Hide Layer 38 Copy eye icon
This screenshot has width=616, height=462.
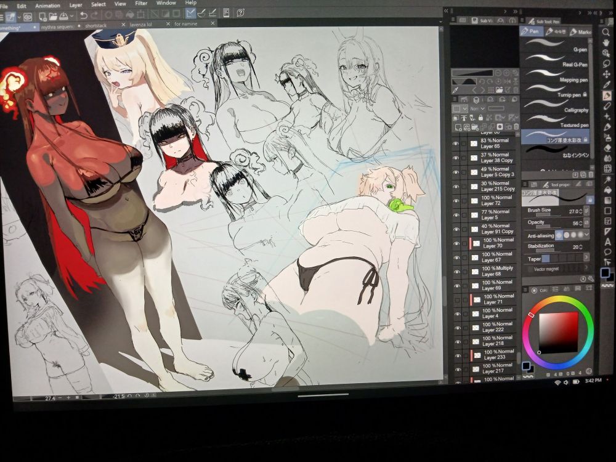tap(455, 158)
